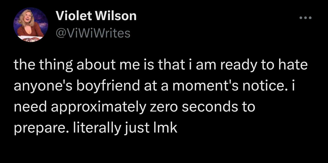Screen dimensions: 328x163
Task: Click Violet Wilson's profile avatar photo
Action: pyautogui.click(x=30, y=25)
